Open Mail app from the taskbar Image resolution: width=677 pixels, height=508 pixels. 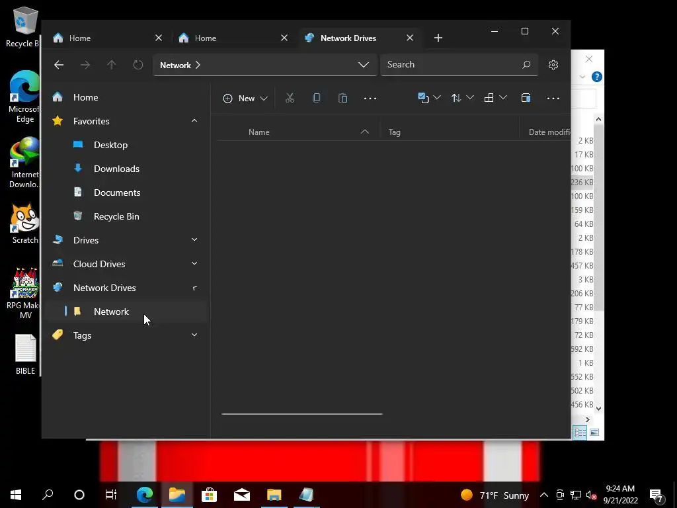(242, 495)
